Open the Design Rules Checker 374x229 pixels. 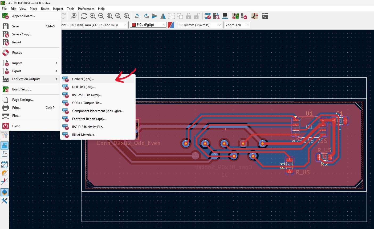pyautogui.click(x=244, y=16)
